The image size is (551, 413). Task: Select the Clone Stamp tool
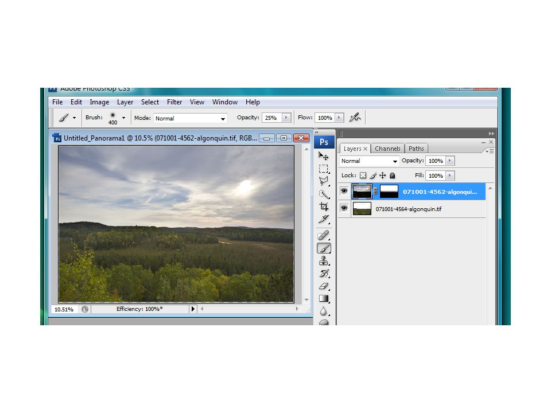click(x=323, y=260)
